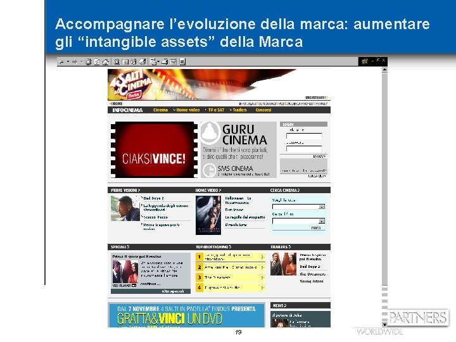Open the TV e SAT menu item
This screenshot has width=456, height=342.
point(215,110)
